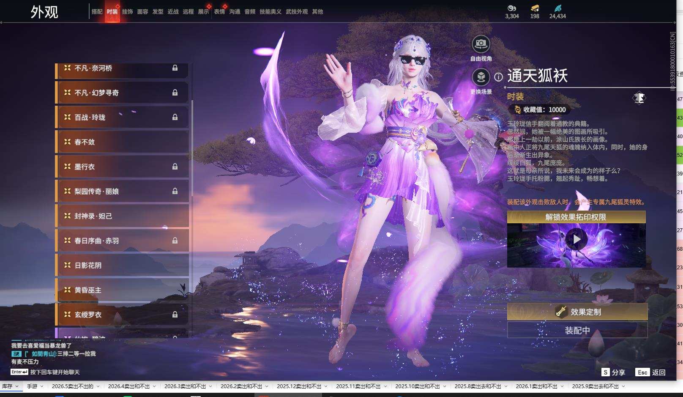Open dropdown arrow of 2026.5卖出不出的 sheet
Image resolution: width=683 pixels, height=397 pixels.
pyautogui.click(x=98, y=386)
